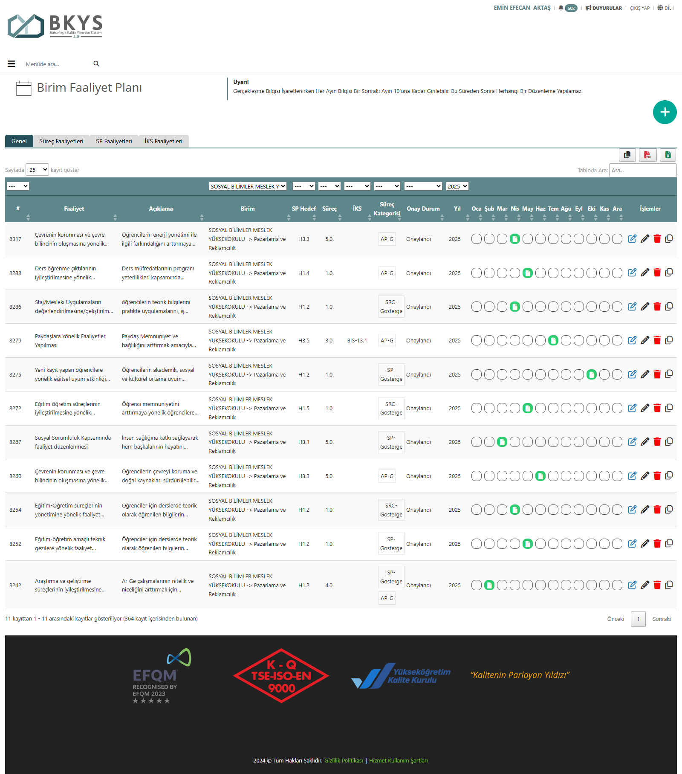Screen dimensions: 682x774
Task: Open the records per page dropdown
Action: click(x=38, y=170)
